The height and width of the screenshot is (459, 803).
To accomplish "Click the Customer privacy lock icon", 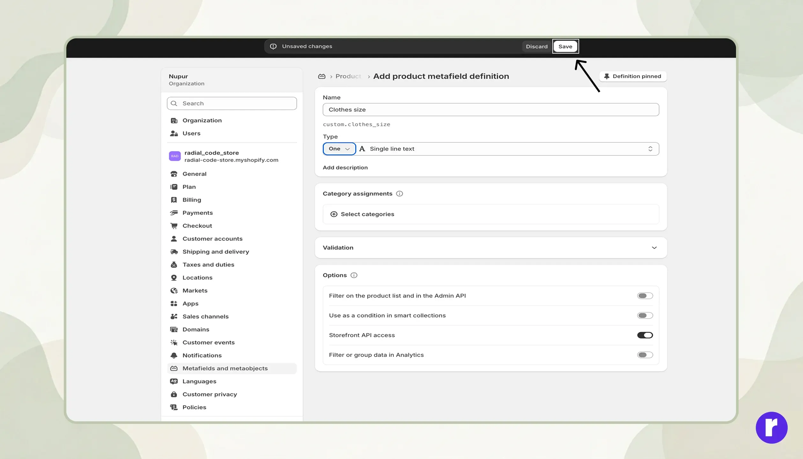I will 174,395.
